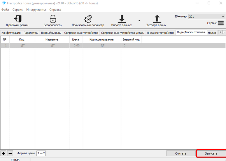Switch to the Сопряженные устройства tab
The width and height of the screenshot is (226, 161).
(x=81, y=33)
